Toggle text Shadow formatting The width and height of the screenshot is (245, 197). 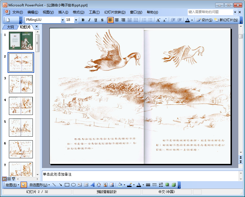pyautogui.click(x=102, y=20)
